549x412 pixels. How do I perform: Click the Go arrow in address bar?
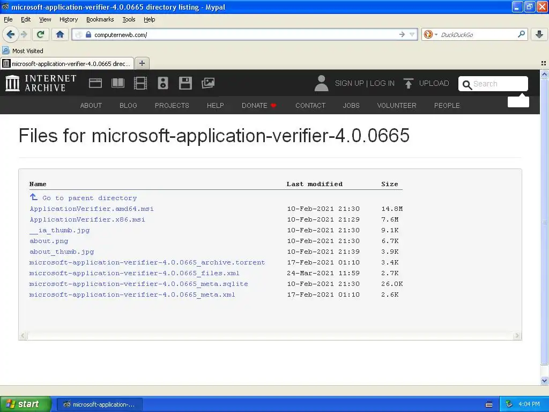[x=402, y=34]
